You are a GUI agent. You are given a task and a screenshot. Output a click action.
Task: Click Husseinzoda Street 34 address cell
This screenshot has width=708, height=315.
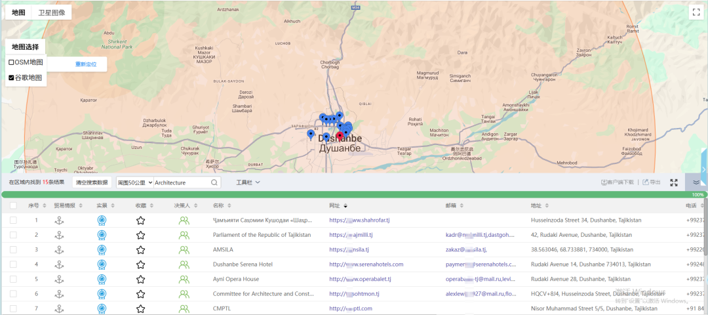[x=586, y=220]
